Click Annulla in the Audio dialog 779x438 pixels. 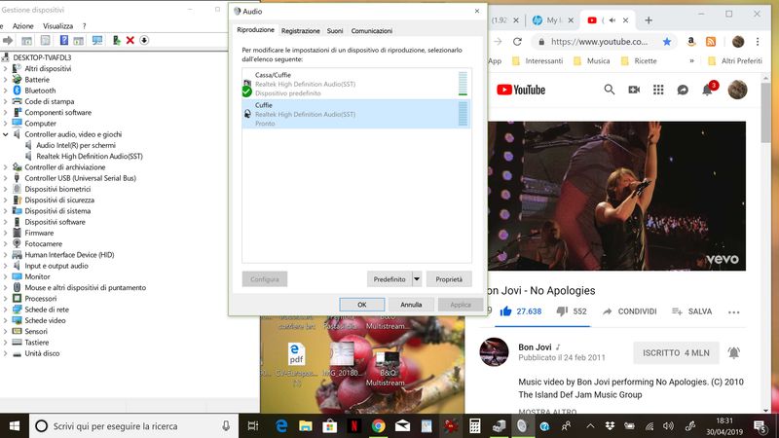(x=411, y=305)
